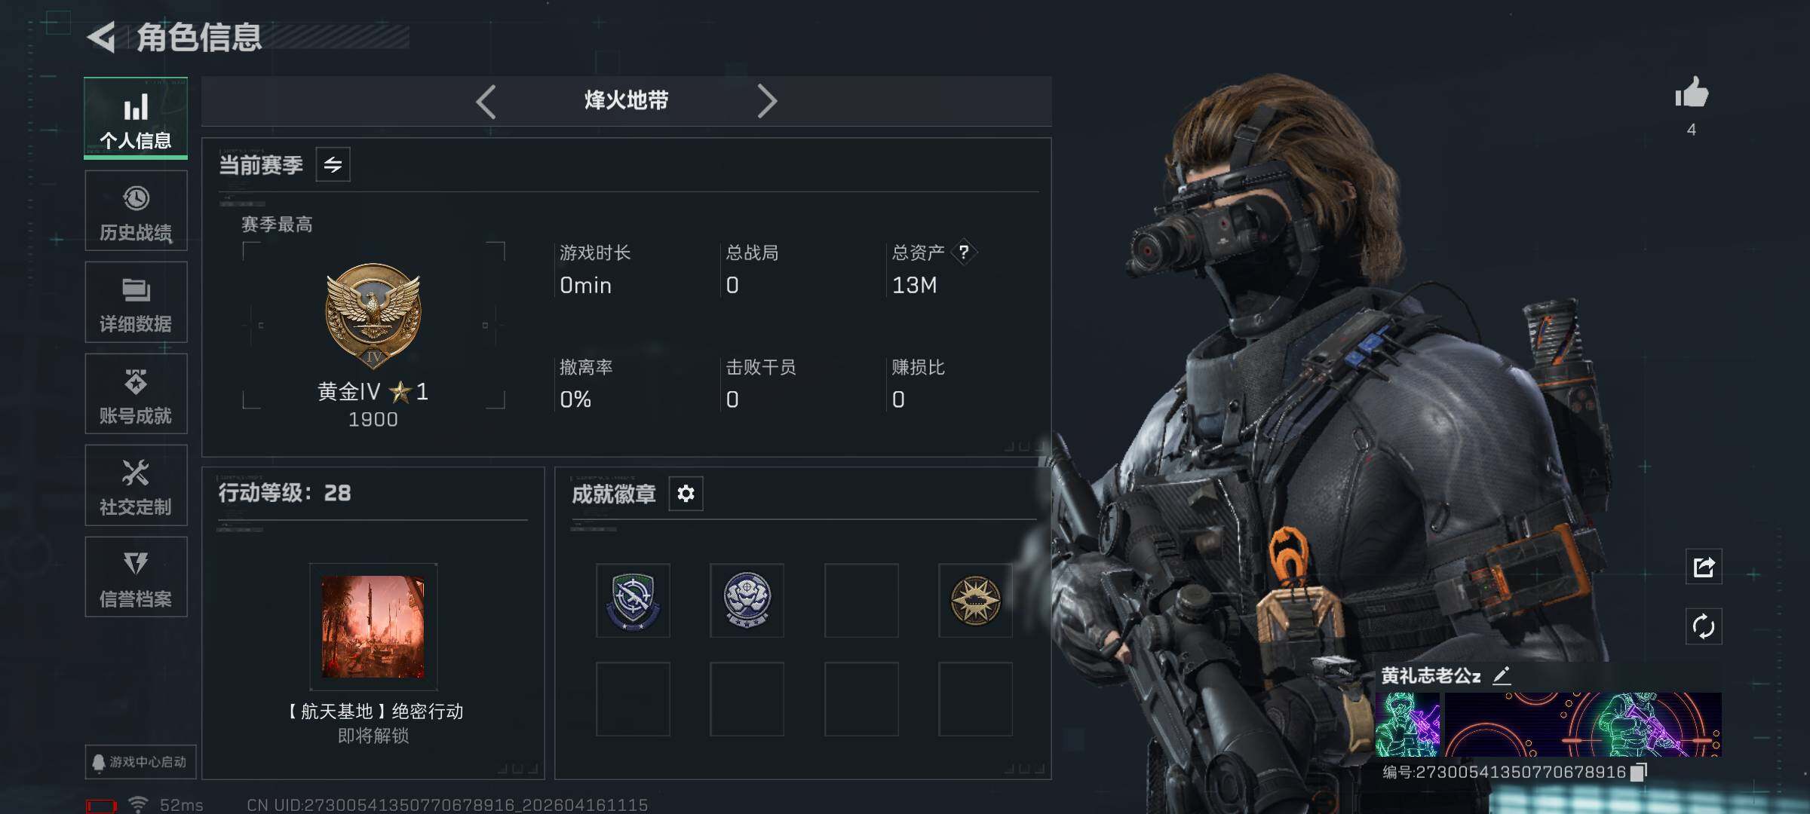This screenshot has width=1810, height=814.
Task: Click the rotate character refresh icon
Action: pos(1704,626)
